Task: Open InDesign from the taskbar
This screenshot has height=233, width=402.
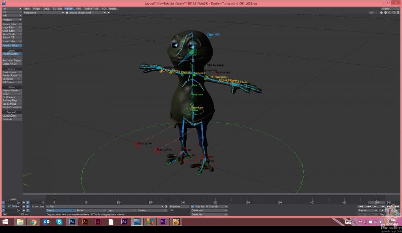Action: pyautogui.click(x=98, y=222)
